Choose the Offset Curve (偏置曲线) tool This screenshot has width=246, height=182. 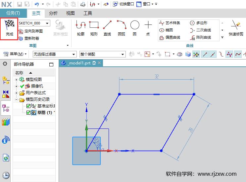(x=170, y=37)
